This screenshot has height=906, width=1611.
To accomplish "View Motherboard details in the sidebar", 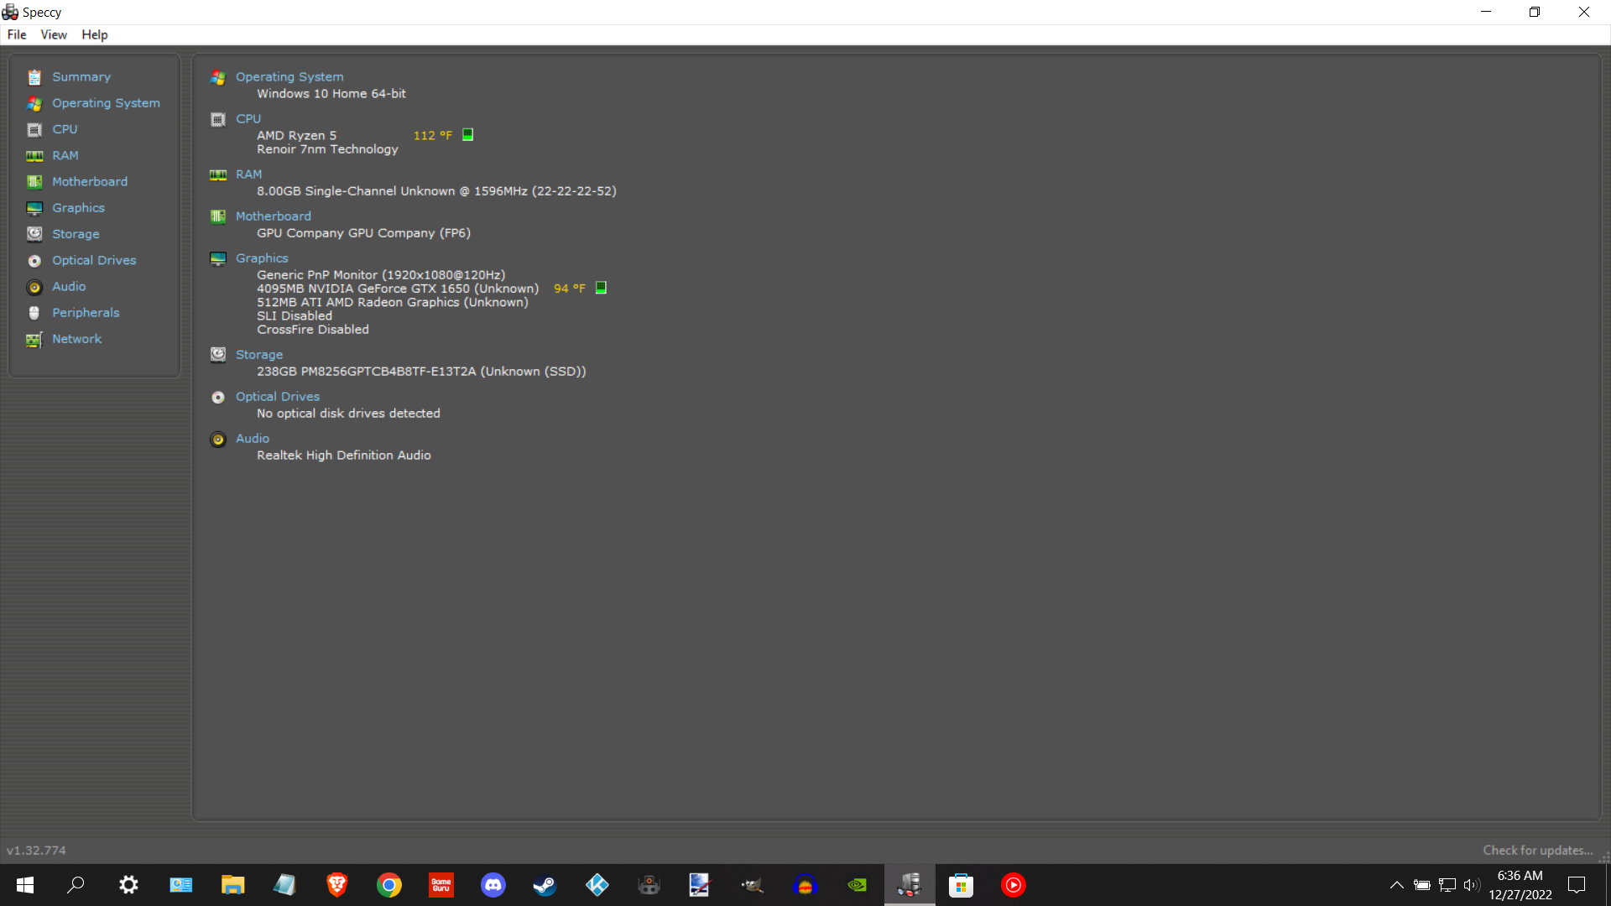I will click(x=89, y=181).
